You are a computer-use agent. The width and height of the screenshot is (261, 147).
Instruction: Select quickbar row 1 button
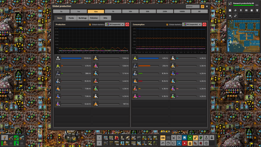point(99,138)
